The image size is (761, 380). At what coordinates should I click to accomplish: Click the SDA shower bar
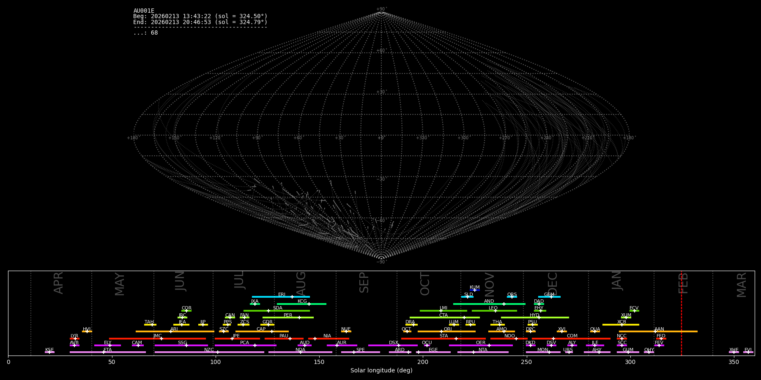click(x=276, y=311)
